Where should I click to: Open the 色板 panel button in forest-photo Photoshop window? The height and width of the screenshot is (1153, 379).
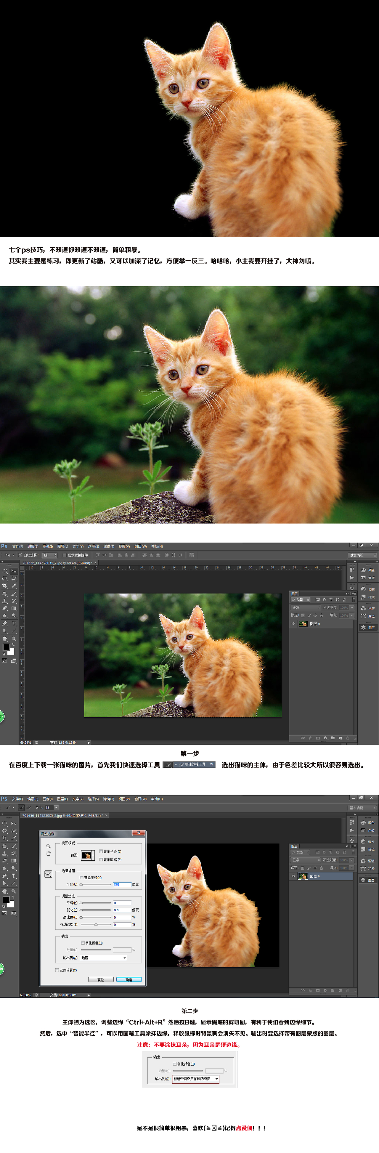pos(368,578)
